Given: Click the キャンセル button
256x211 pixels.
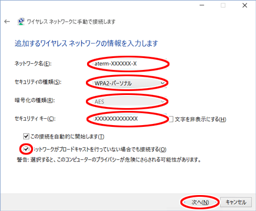Looking at the screenshot, I should point(236,202).
